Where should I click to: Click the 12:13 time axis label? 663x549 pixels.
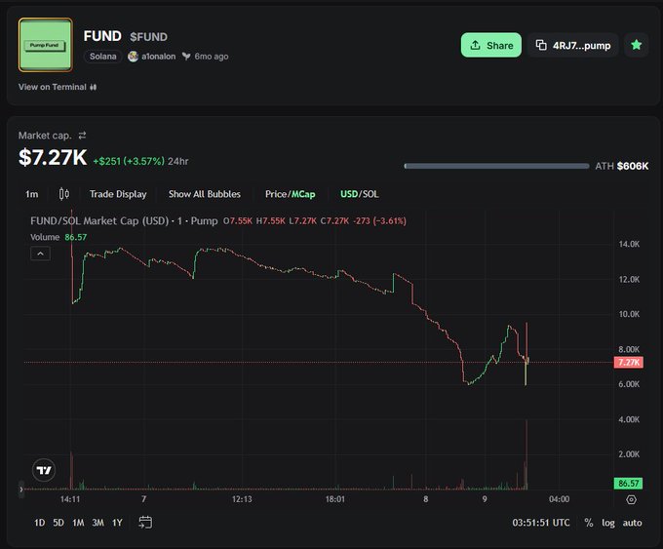242,499
